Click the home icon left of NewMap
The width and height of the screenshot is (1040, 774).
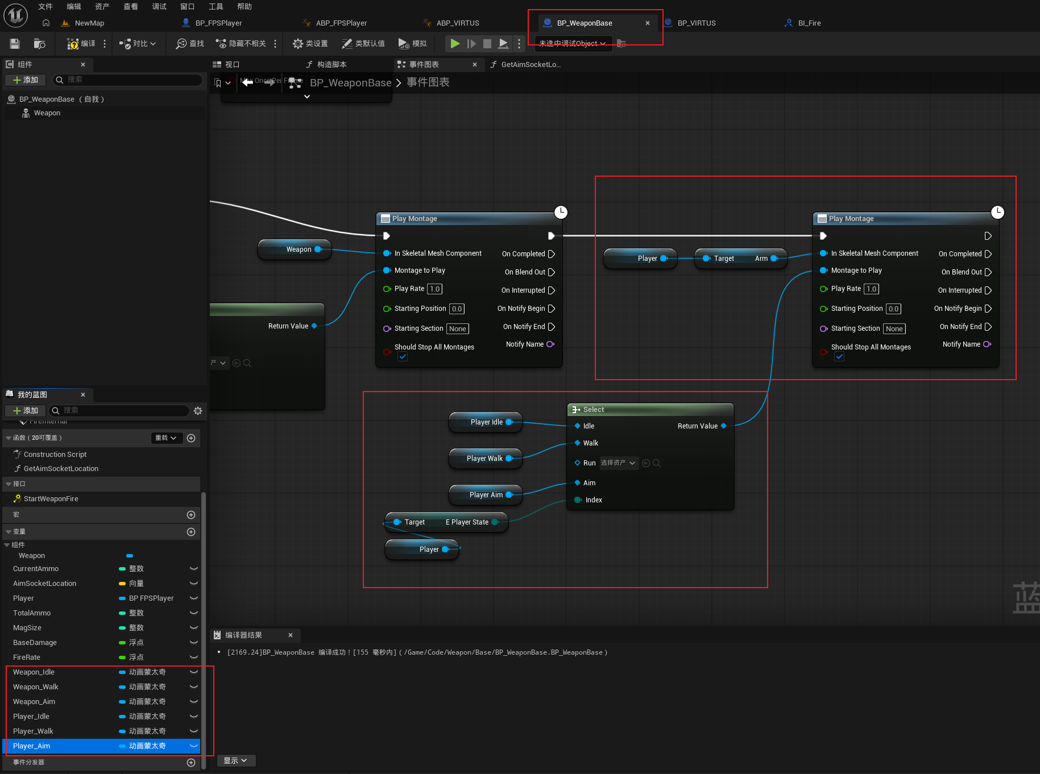[46, 23]
